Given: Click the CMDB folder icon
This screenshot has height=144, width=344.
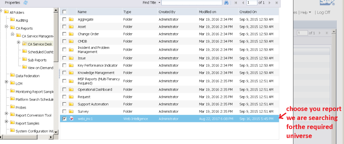Looking at the screenshot, I should coord(71,41).
